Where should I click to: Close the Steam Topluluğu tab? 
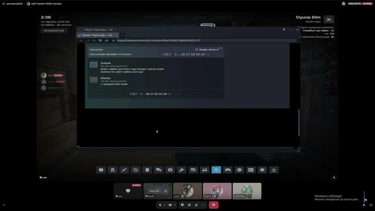pos(116,35)
